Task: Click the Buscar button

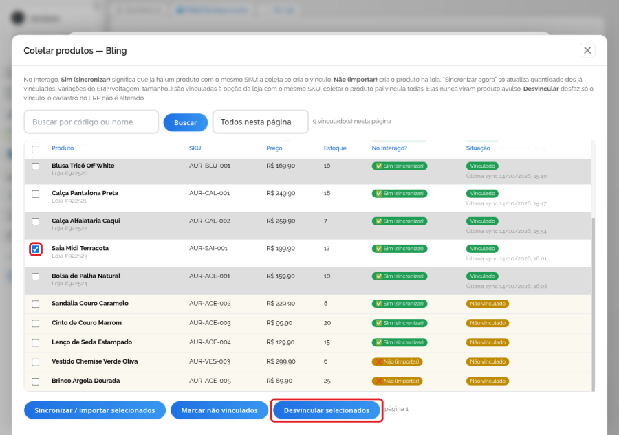Action: 186,122
